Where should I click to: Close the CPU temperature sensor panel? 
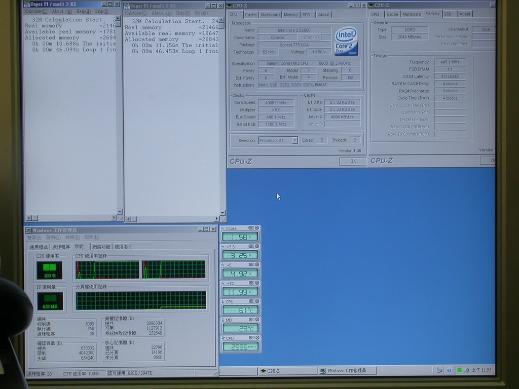coord(257,301)
